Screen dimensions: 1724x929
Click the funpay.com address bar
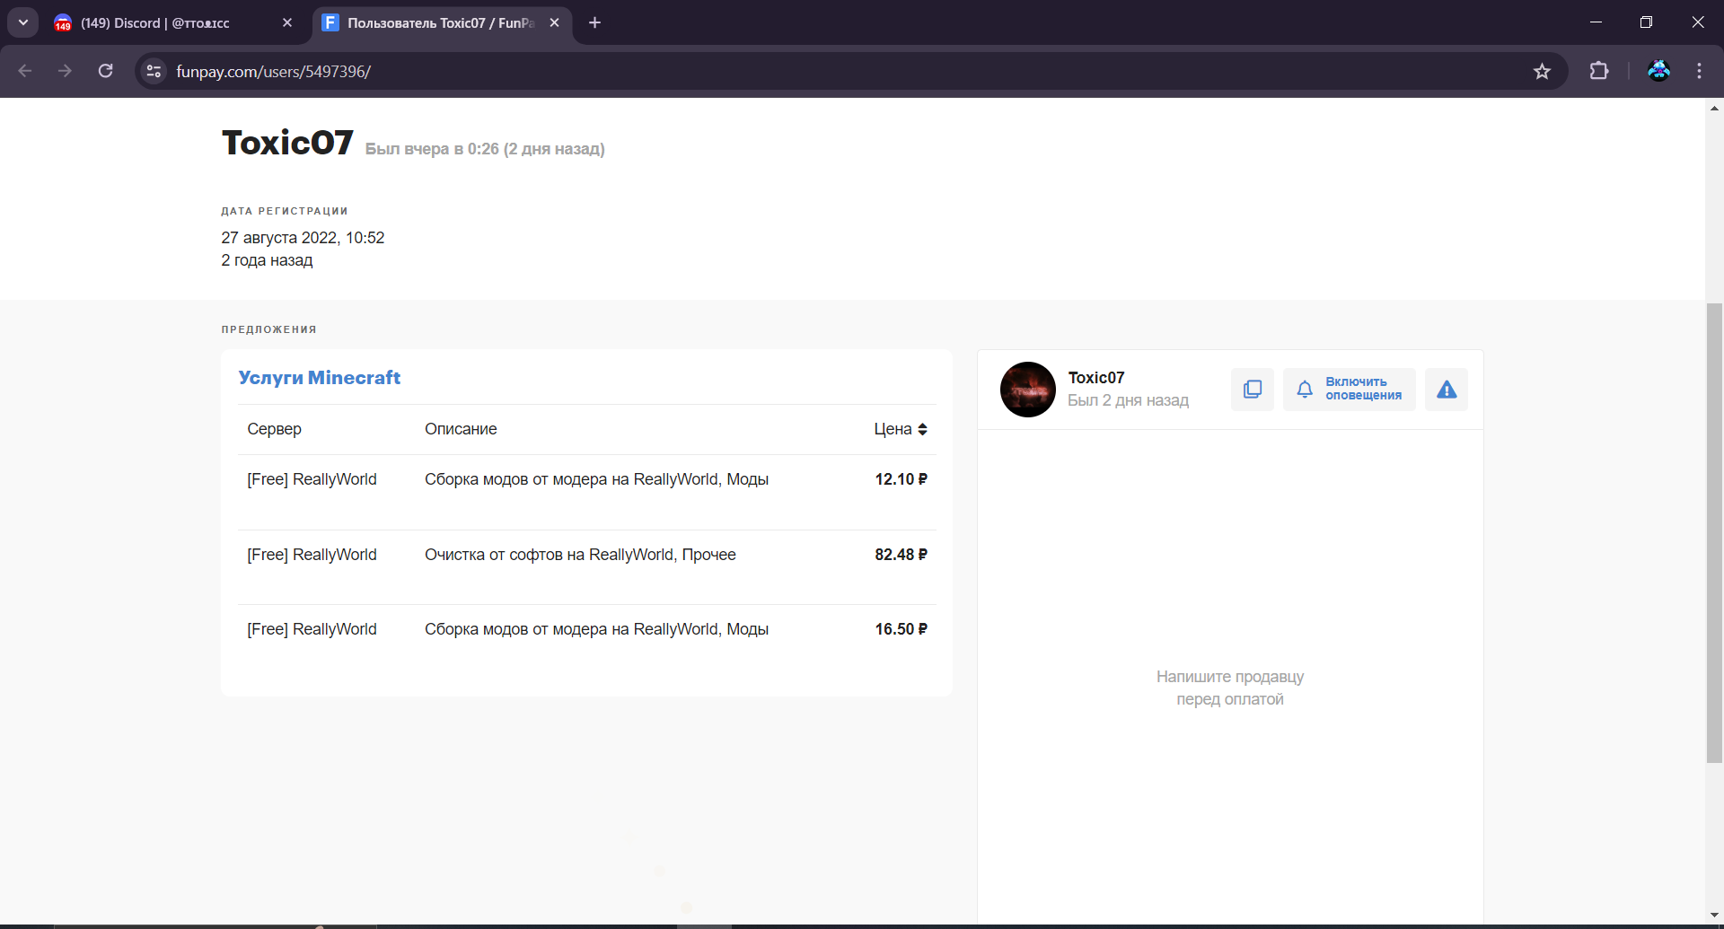point(844,71)
